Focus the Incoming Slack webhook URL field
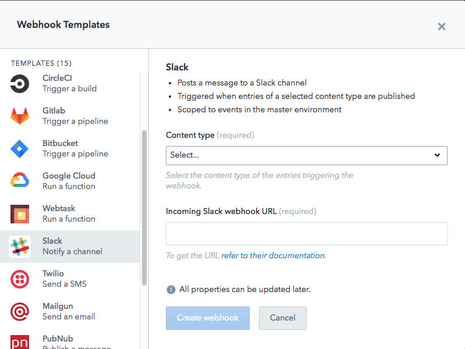 306,234
